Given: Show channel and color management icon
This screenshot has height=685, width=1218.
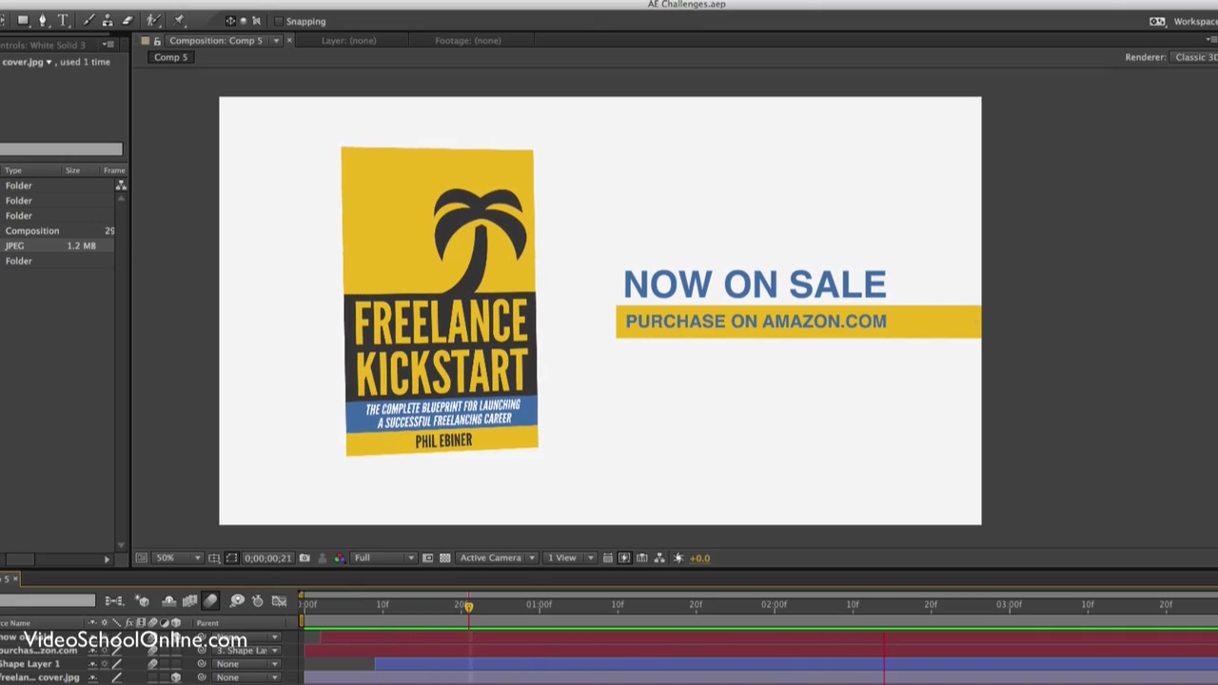Looking at the screenshot, I should [340, 558].
